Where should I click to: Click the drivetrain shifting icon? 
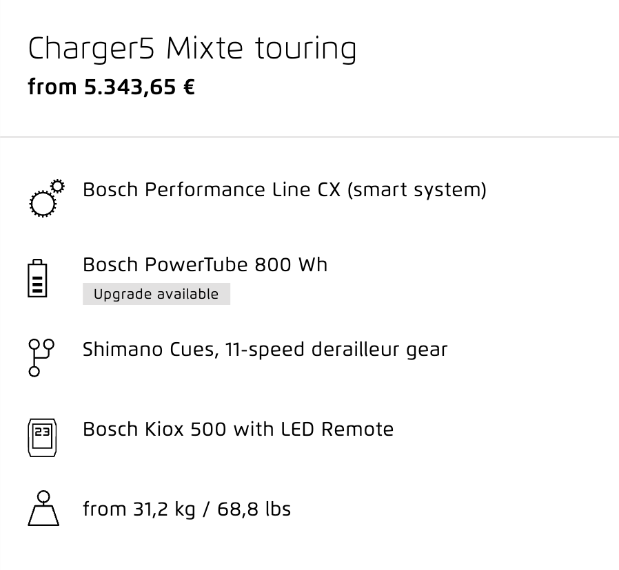click(41, 357)
